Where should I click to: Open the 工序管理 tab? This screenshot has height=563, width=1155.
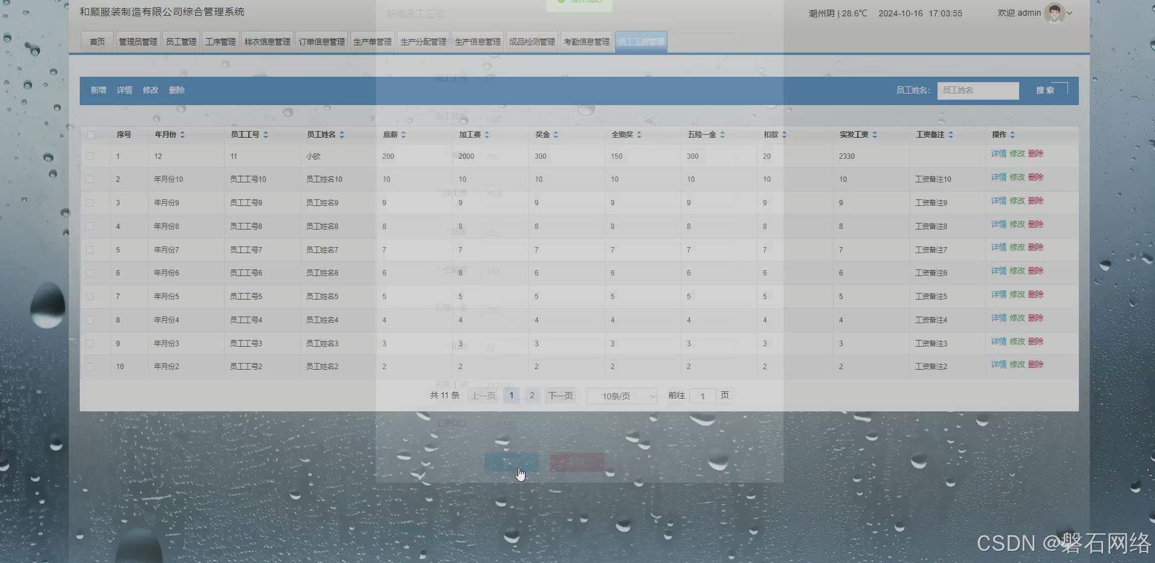point(220,42)
